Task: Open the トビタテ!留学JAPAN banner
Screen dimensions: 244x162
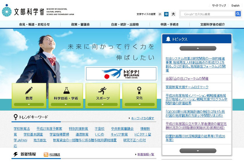Action: point(121,74)
